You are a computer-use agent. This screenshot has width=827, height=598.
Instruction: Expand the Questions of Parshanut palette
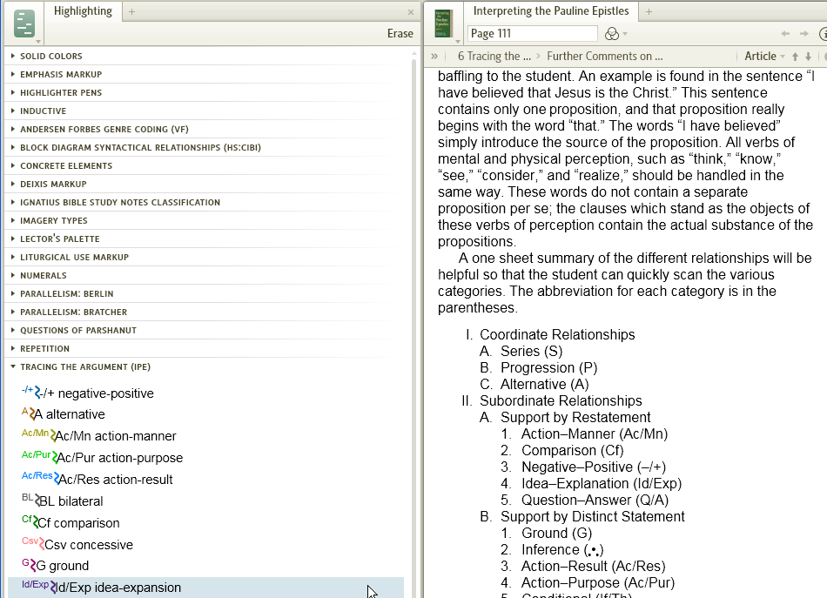[x=13, y=330]
